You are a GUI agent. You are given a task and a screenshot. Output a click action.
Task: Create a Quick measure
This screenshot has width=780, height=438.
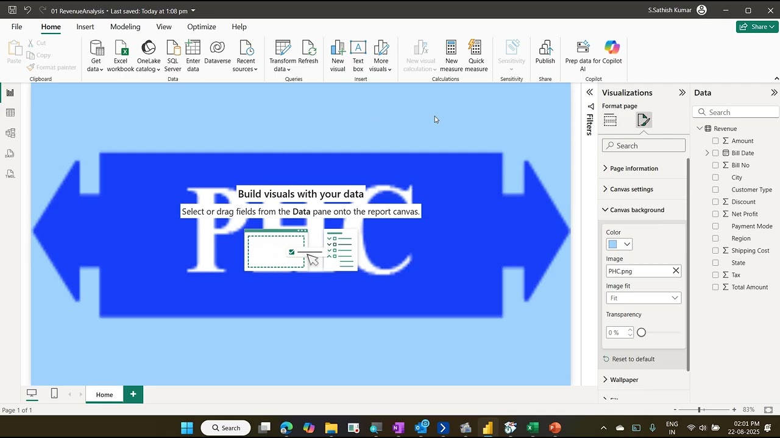click(477, 56)
